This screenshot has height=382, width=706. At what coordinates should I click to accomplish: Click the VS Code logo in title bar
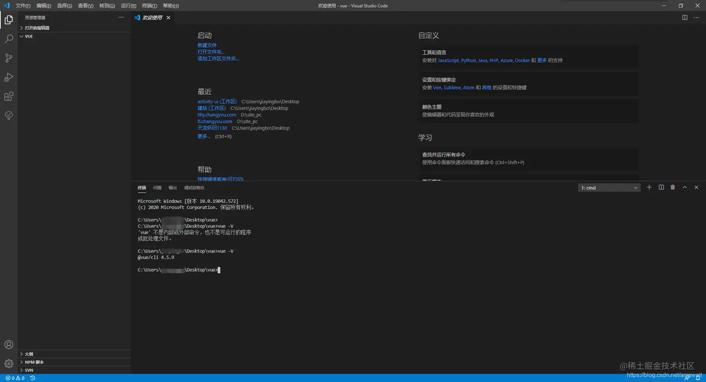coord(7,6)
